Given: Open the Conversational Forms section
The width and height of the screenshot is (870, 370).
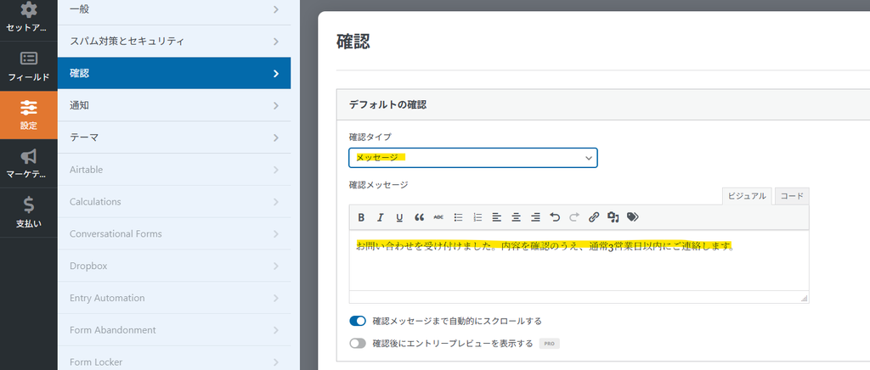Looking at the screenshot, I should coord(174,233).
